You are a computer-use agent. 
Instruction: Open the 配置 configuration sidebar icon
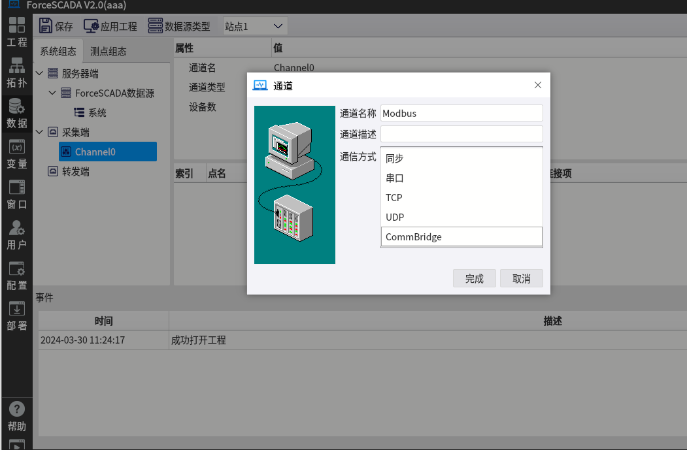pyautogui.click(x=17, y=275)
